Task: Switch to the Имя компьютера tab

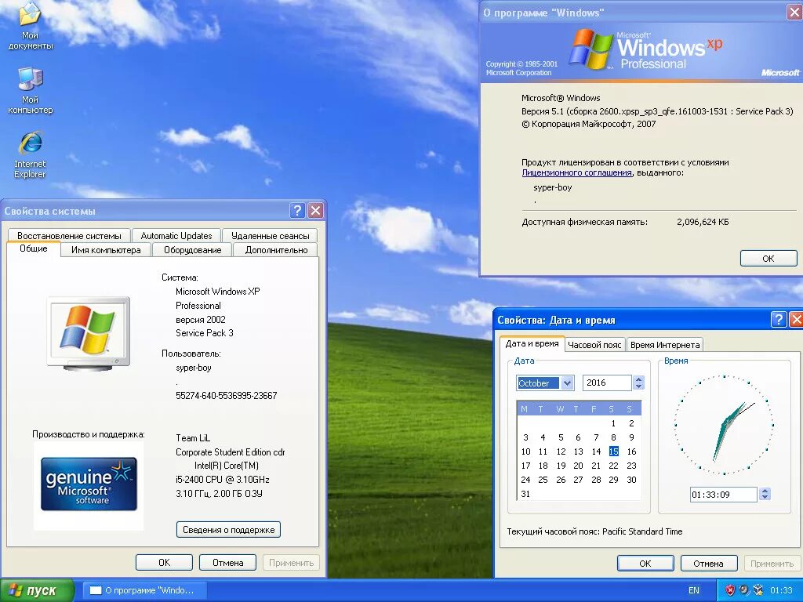Action: point(106,250)
